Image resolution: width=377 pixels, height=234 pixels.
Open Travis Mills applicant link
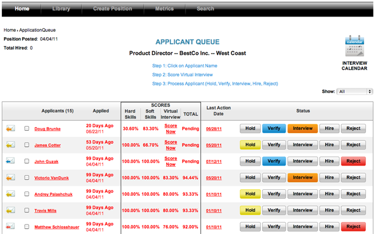[x=45, y=210]
